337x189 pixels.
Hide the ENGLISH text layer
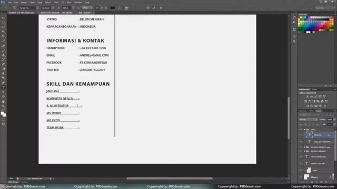coord(301,135)
